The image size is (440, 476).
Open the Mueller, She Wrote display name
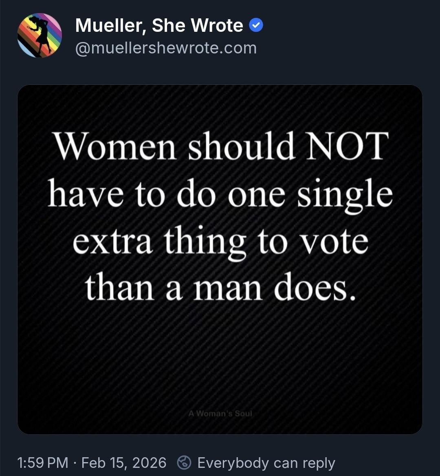[159, 26]
